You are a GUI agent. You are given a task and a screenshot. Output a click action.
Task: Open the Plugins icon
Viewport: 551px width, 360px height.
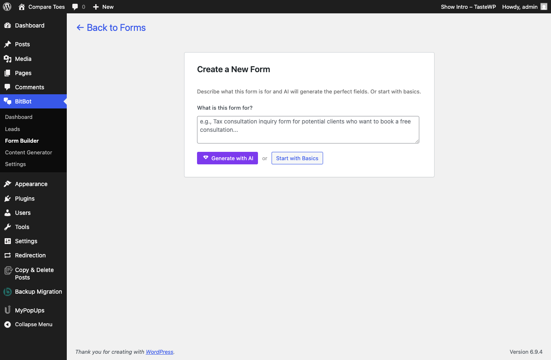[x=8, y=199]
